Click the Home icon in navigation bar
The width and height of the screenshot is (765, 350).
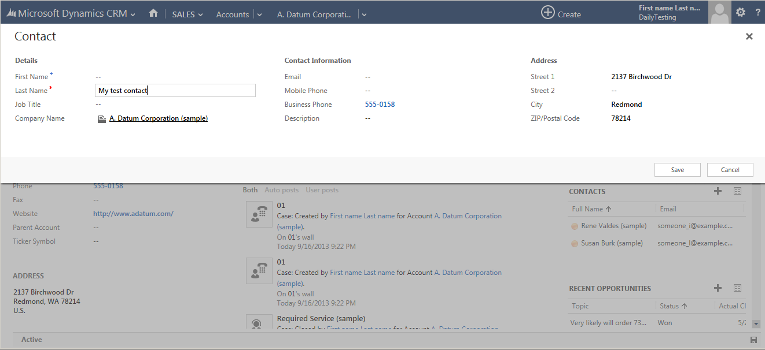pyautogui.click(x=153, y=13)
